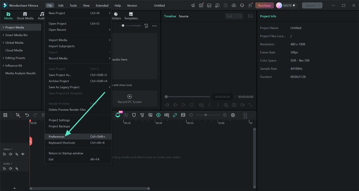Expand the Global Media folder
Image resolution: width=359 pixels, height=191 pixels.
click(3, 43)
